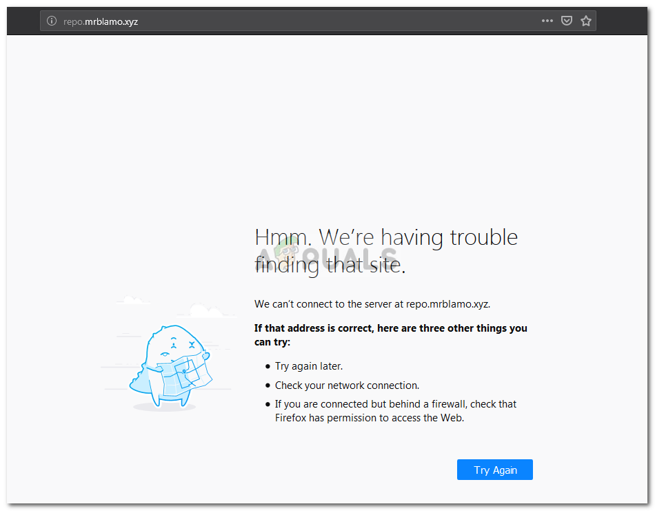Click the Try Again button
The width and height of the screenshot is (655, 511).
[x=494, y=470]
